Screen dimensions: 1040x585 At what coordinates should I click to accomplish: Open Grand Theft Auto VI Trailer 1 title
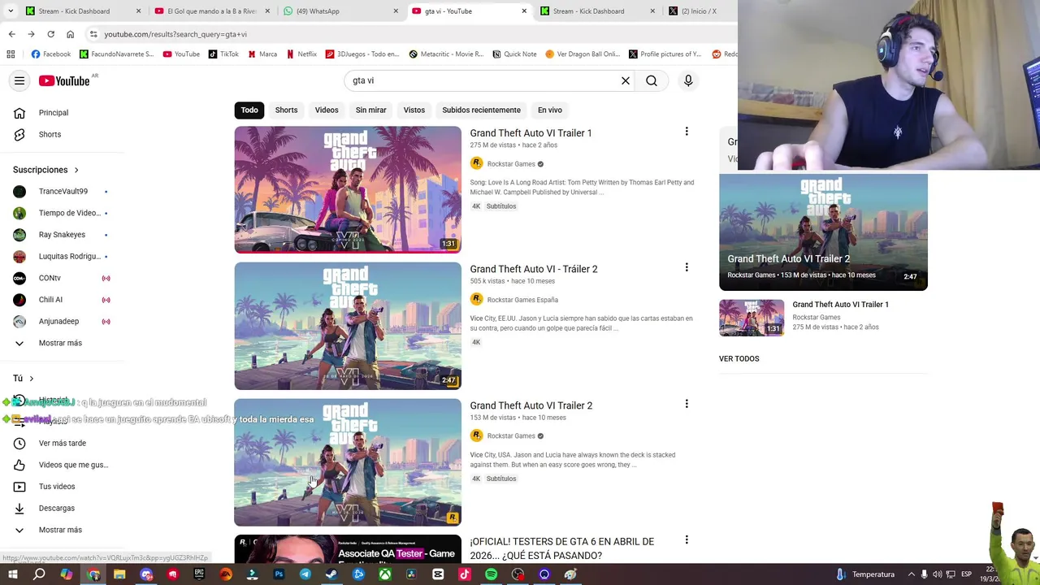[x=531, y=133]
